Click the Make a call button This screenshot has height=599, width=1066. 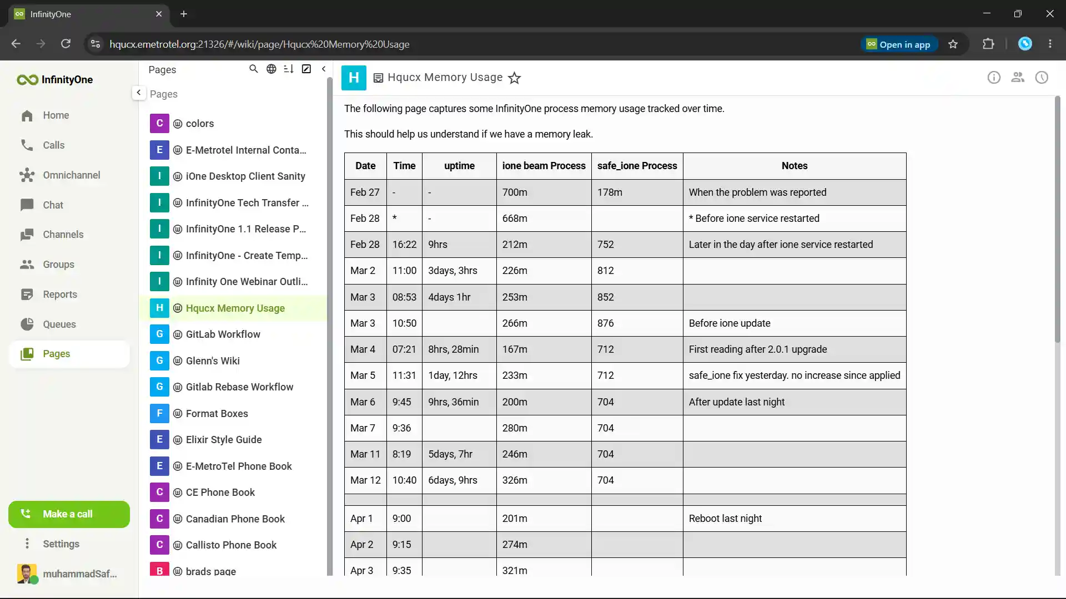[69, 514]
